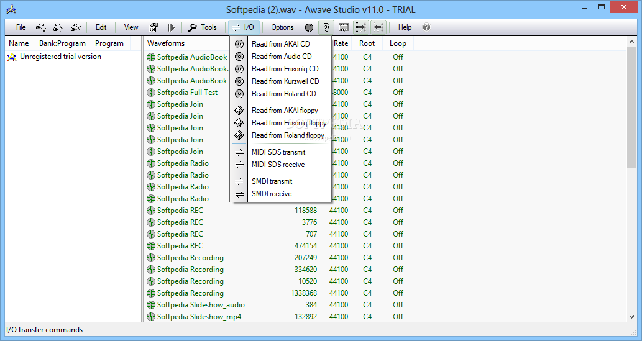Choose Read from Roland CD
642x341 pixels.
[x=281, y=94]
